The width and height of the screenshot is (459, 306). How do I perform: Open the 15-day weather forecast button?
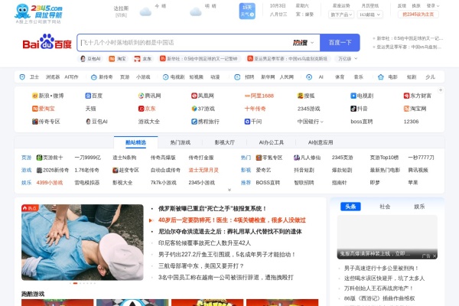pos(247,11)
